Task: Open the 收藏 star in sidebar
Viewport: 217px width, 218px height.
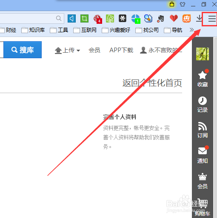Action: click(203, 78)
